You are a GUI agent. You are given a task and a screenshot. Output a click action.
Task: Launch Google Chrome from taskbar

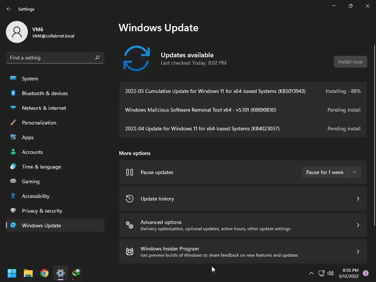[x=44, y=273]
